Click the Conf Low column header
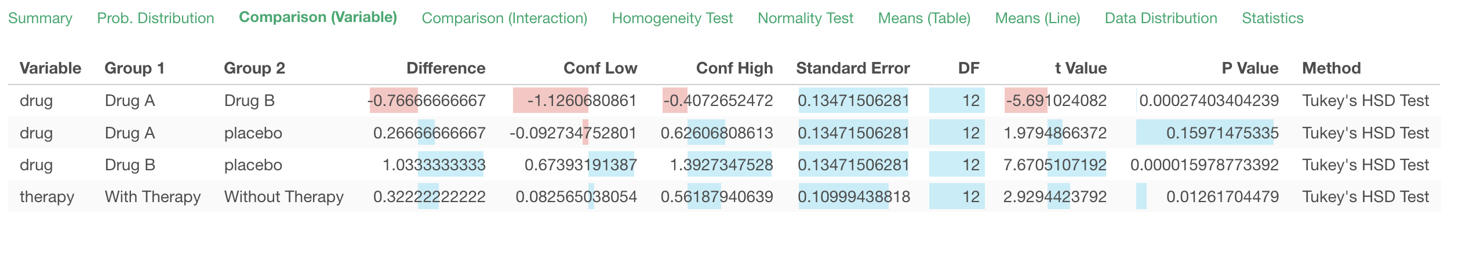Image resolution: width=1462 pixels, height=256 pixels. pyautogui.click(x=600, y=68)
